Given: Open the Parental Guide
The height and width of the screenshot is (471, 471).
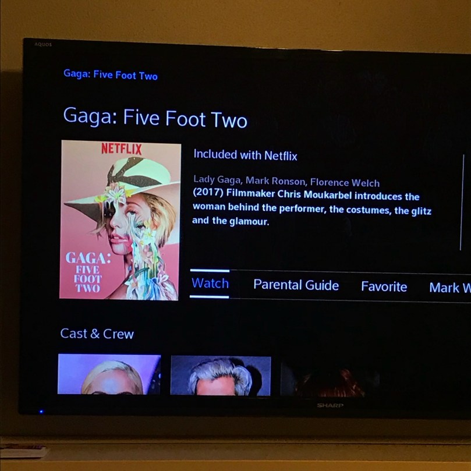Looking at the screenshot, I should [x=296, y=285].
